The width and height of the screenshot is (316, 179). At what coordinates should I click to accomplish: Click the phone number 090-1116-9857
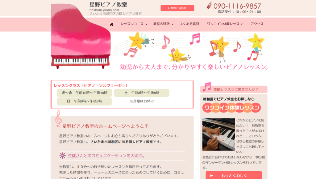[x=237, y=6]
